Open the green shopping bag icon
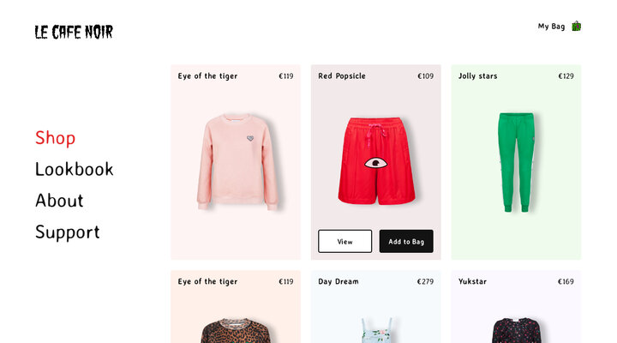 576,27
